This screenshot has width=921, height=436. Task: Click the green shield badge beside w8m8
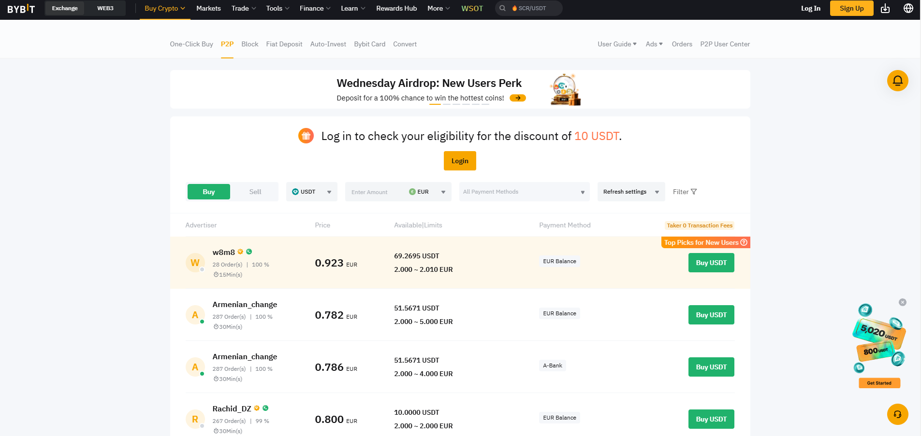click(249, 252)
